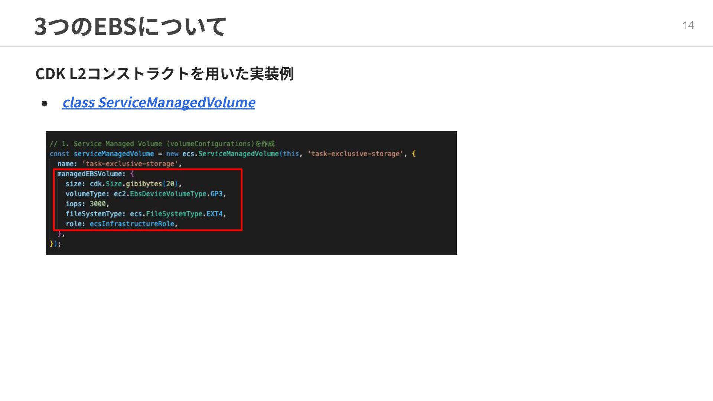The height and width of the screenshot is (401, 713).
Task: Click the horizontal divider under the title
Action: click(356, 46)
